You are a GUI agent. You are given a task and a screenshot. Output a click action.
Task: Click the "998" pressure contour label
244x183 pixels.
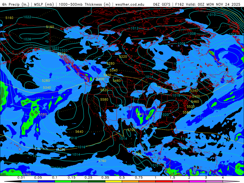coord(223,47)
